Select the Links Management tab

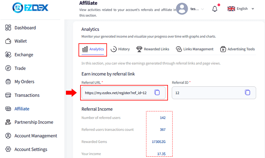click(195, 49)
